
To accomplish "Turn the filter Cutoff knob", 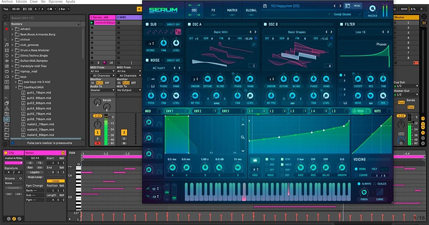I will click(357, 79).
